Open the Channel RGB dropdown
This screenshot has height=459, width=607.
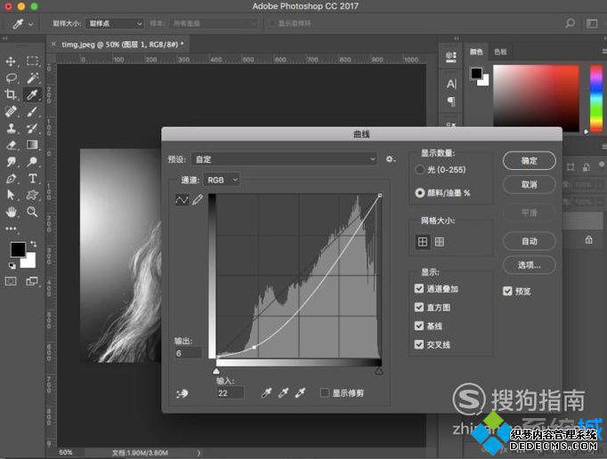222,180
